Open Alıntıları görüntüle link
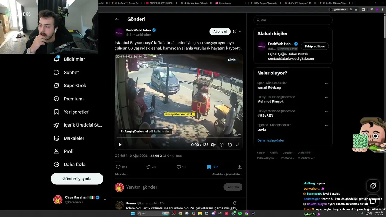Viewport: 386px width, 217px height. coord(227,174)
